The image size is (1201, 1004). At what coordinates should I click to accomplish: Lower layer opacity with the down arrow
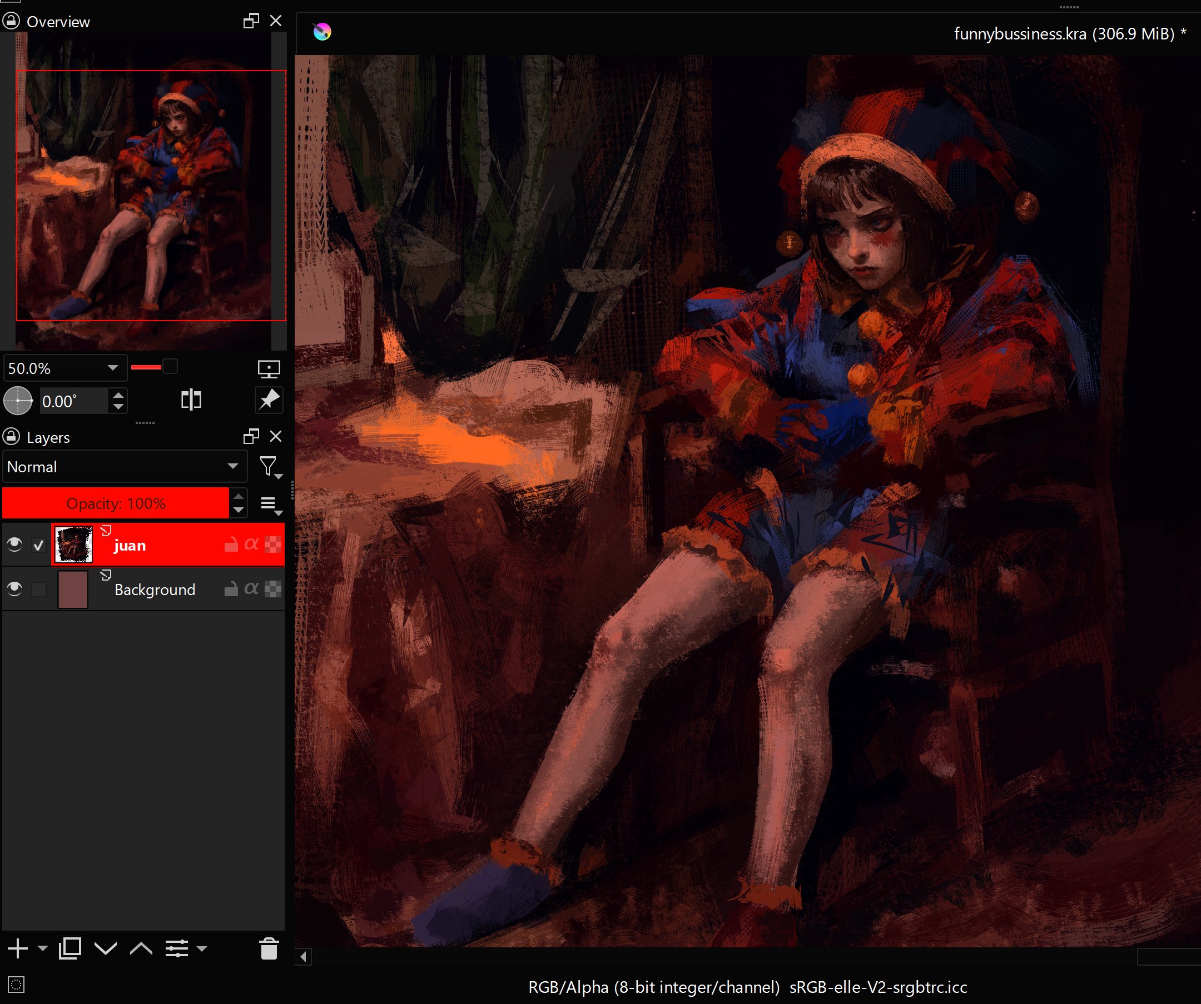point(239,510)
